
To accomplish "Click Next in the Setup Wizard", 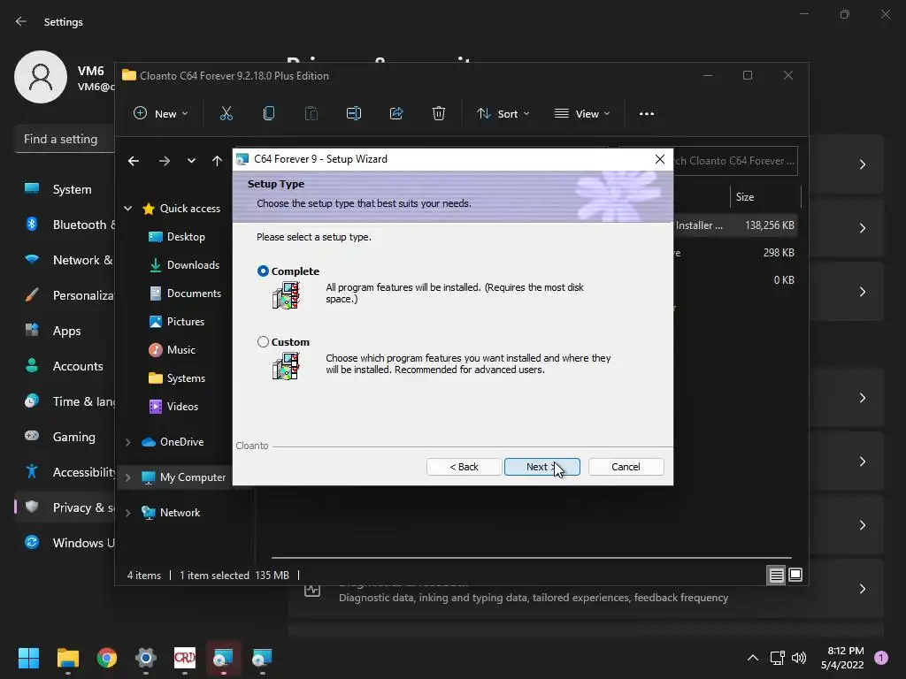I will pyautogui.click(x=542, y=467).
